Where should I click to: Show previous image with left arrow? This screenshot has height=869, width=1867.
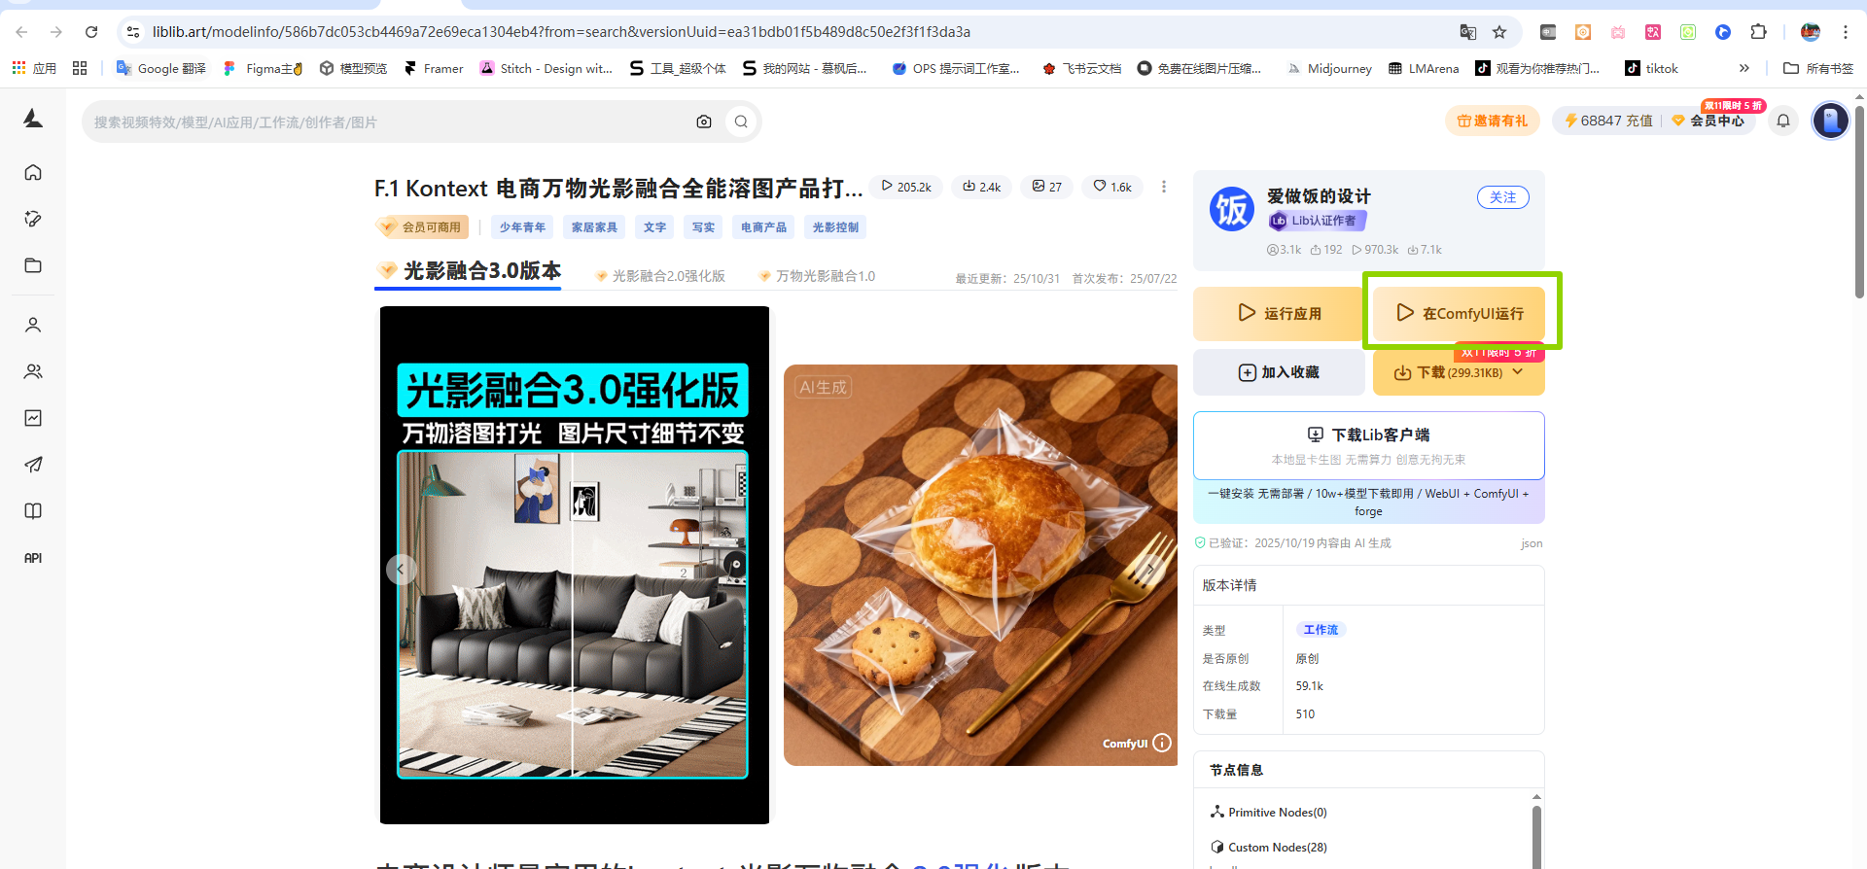pyautogui.click(x=401, y=570)
